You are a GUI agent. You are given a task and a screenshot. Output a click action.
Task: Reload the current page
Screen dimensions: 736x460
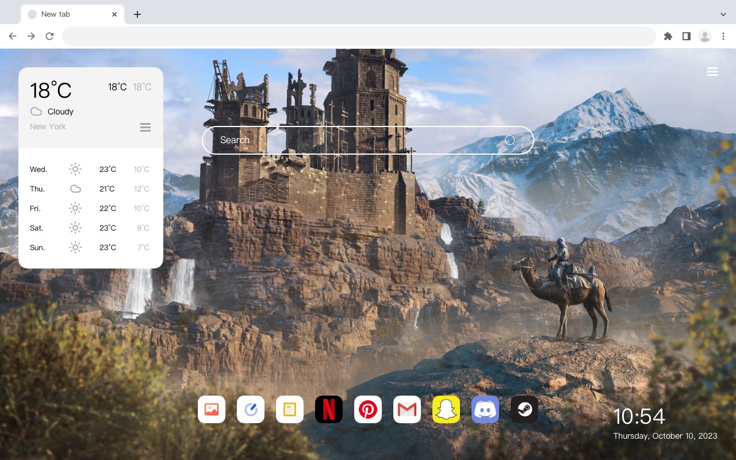click(x=49, y=36)
